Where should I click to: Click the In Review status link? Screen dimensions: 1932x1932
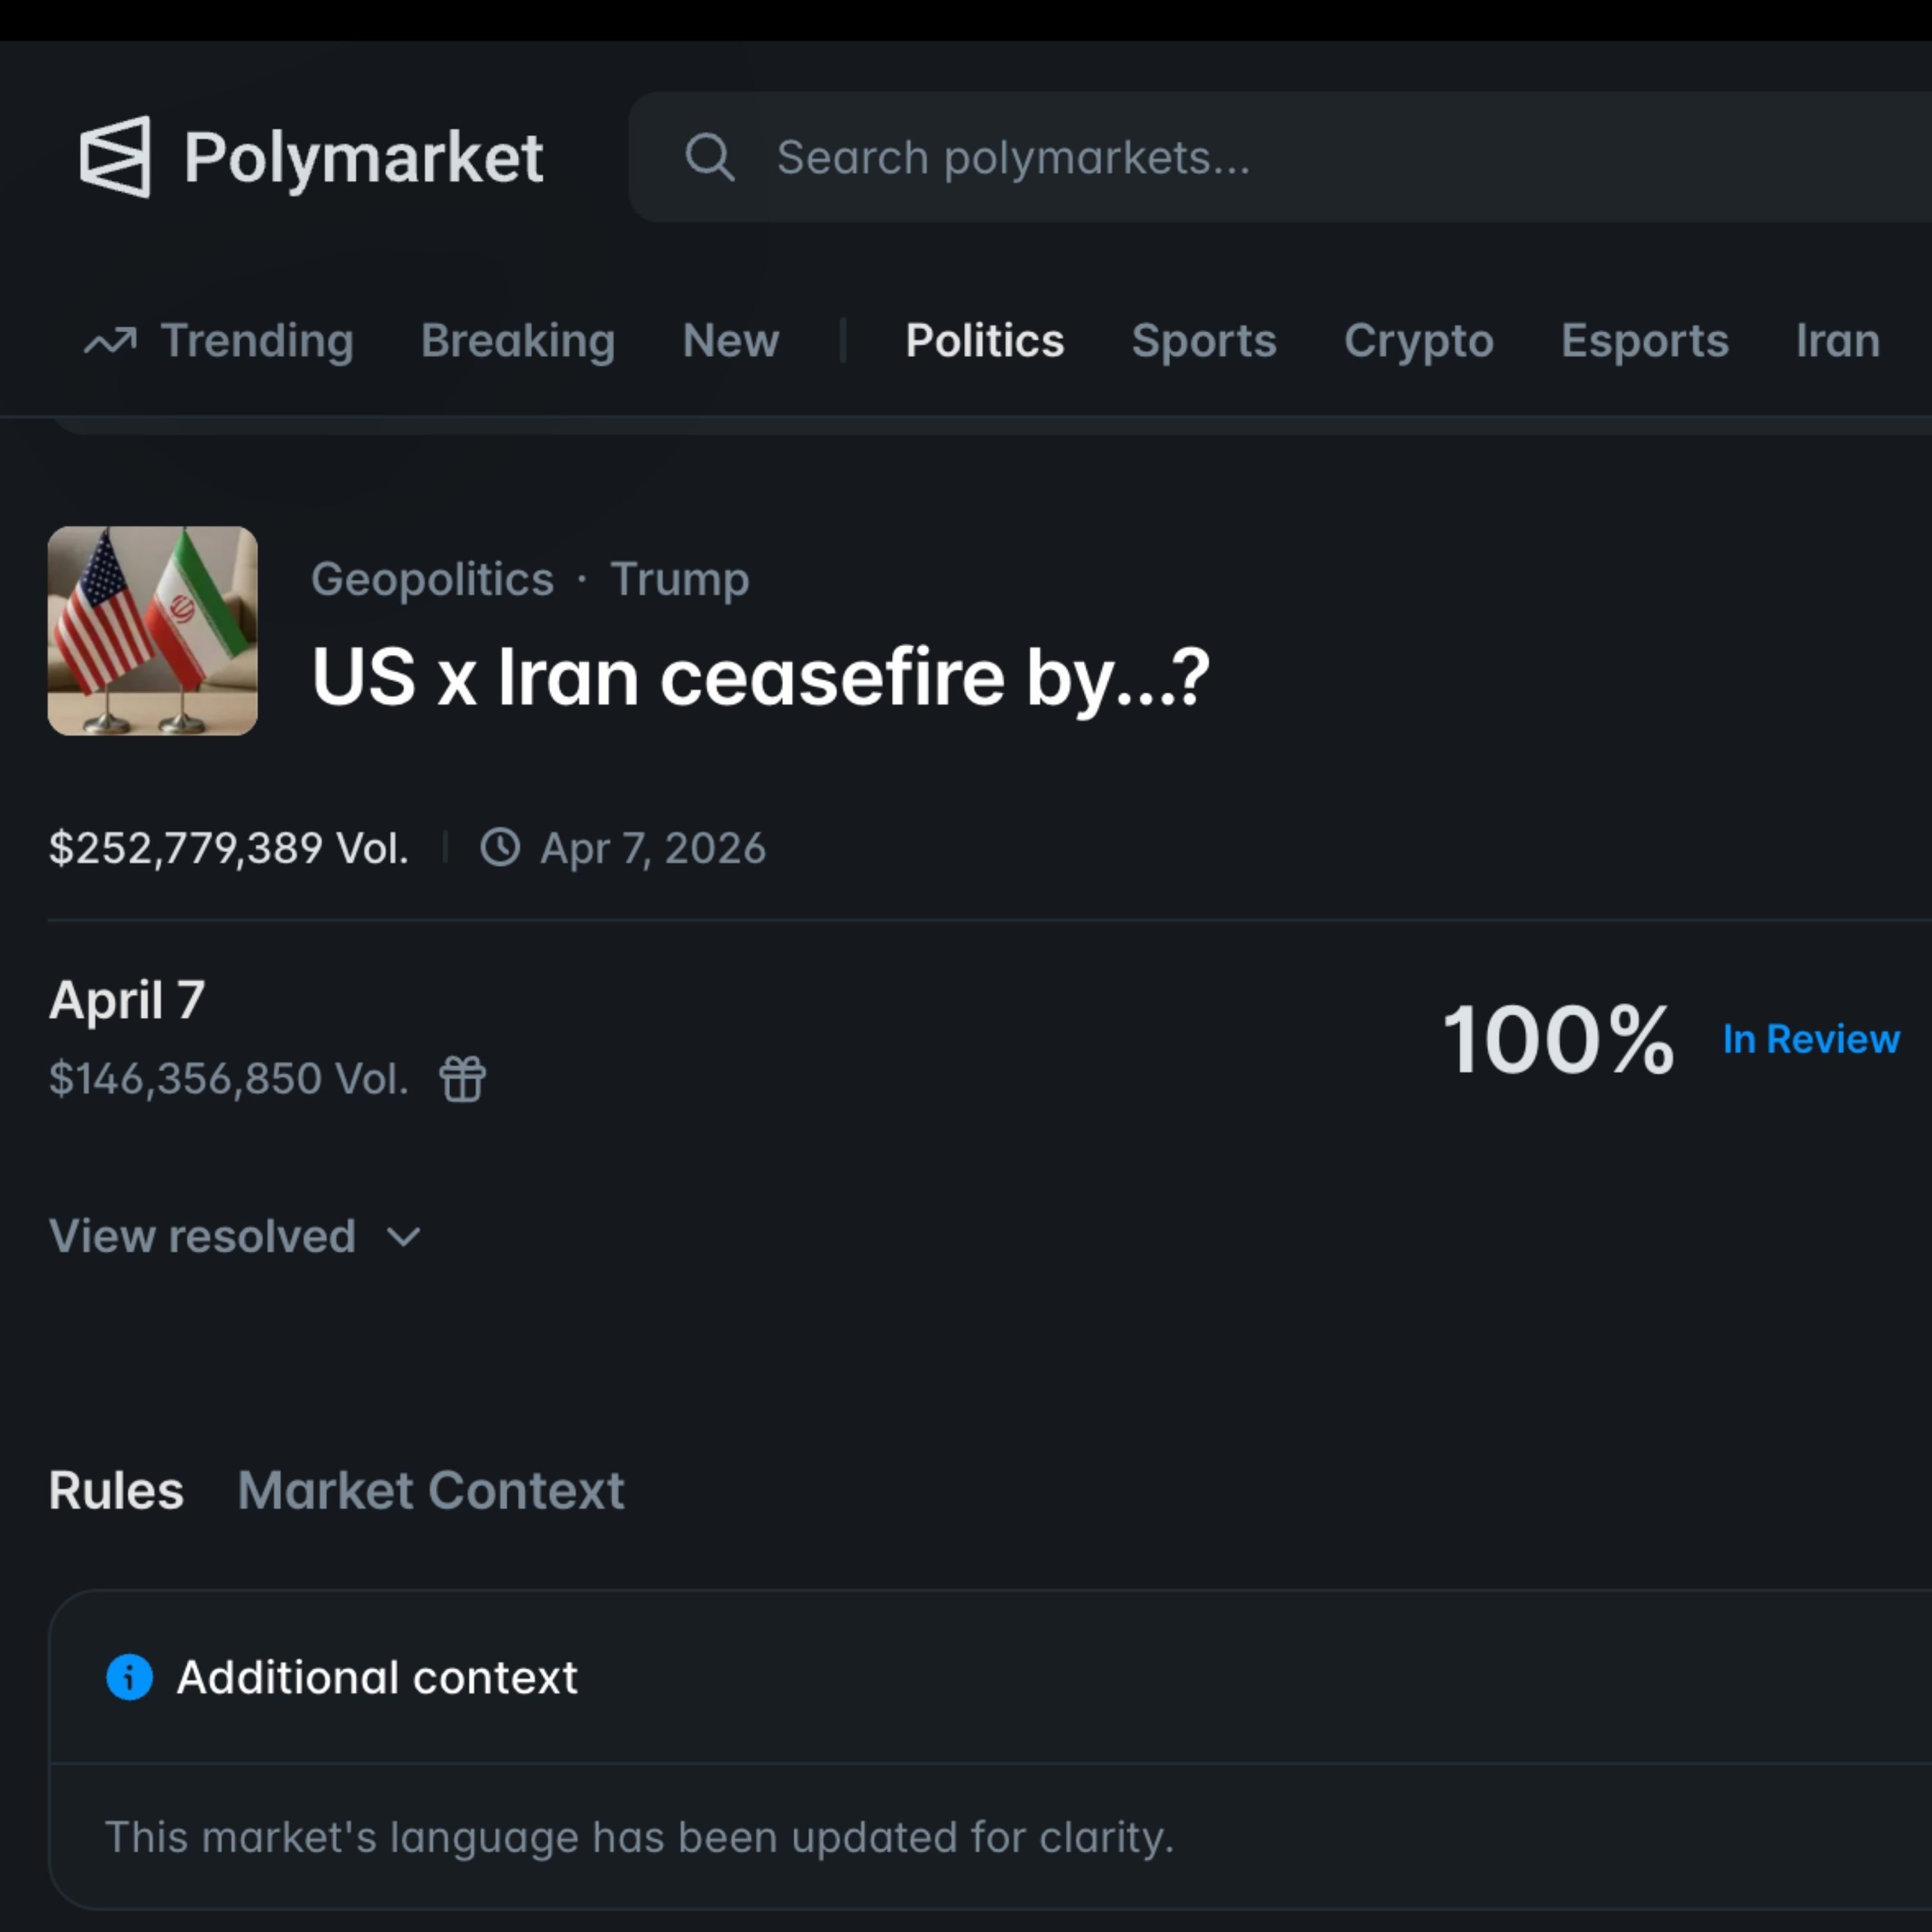coord(1810,1040)
